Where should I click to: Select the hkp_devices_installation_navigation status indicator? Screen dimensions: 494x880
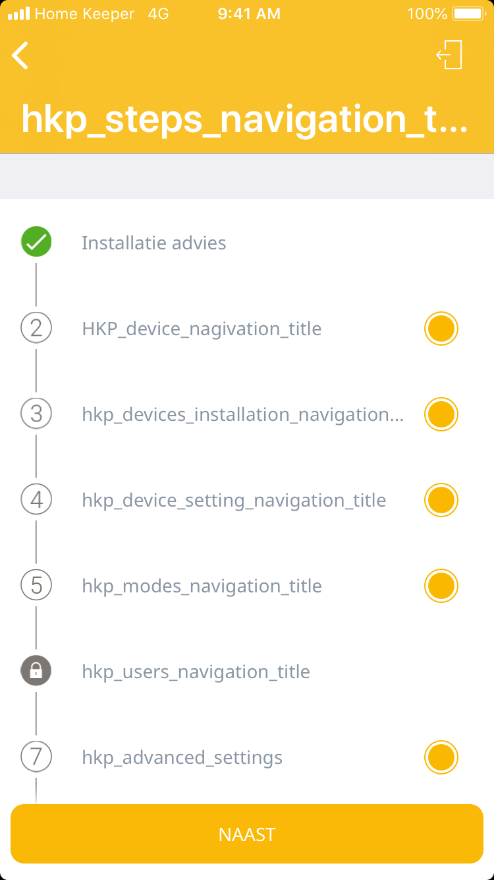[x=441, y=414]
